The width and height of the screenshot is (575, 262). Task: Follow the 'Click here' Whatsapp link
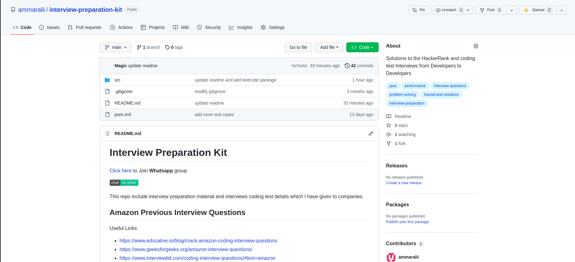click(121, 171)
